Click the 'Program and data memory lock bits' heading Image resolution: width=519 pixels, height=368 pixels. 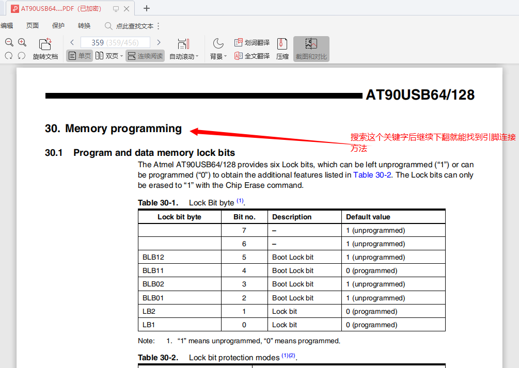(154, 153)
